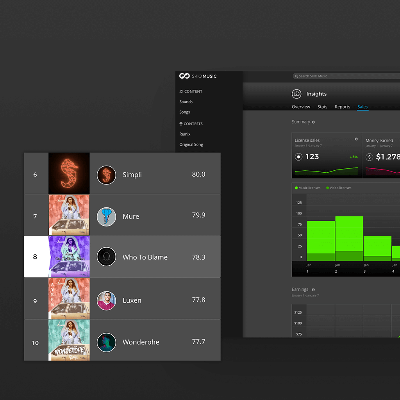Click the Insights heading

point(316,94)
